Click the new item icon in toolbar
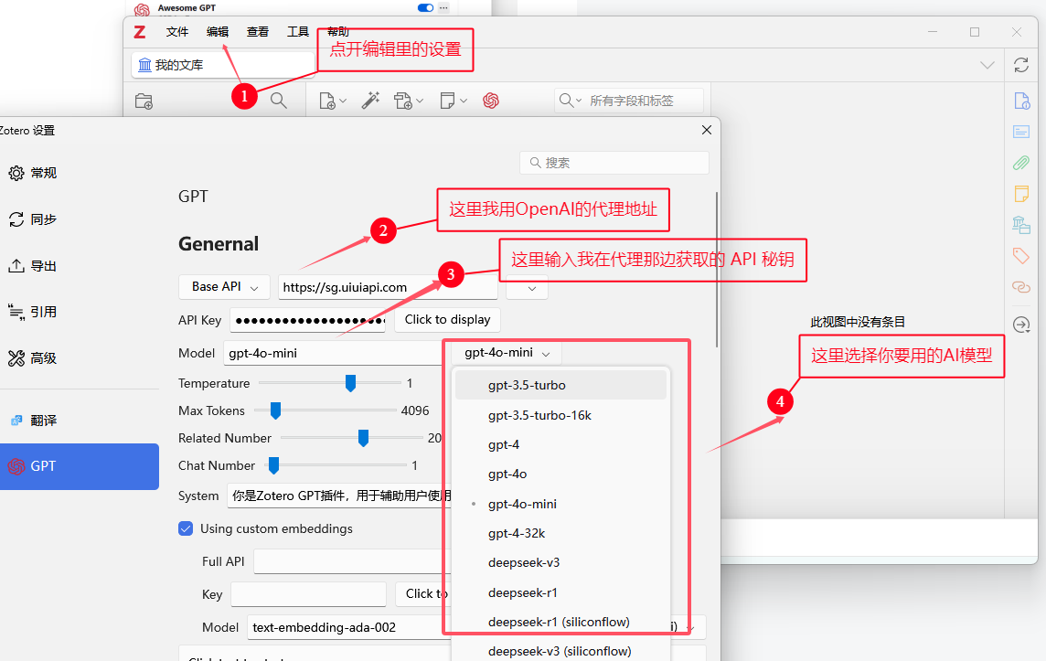This screenshot has width=1046, height=661. click(327, 101)
